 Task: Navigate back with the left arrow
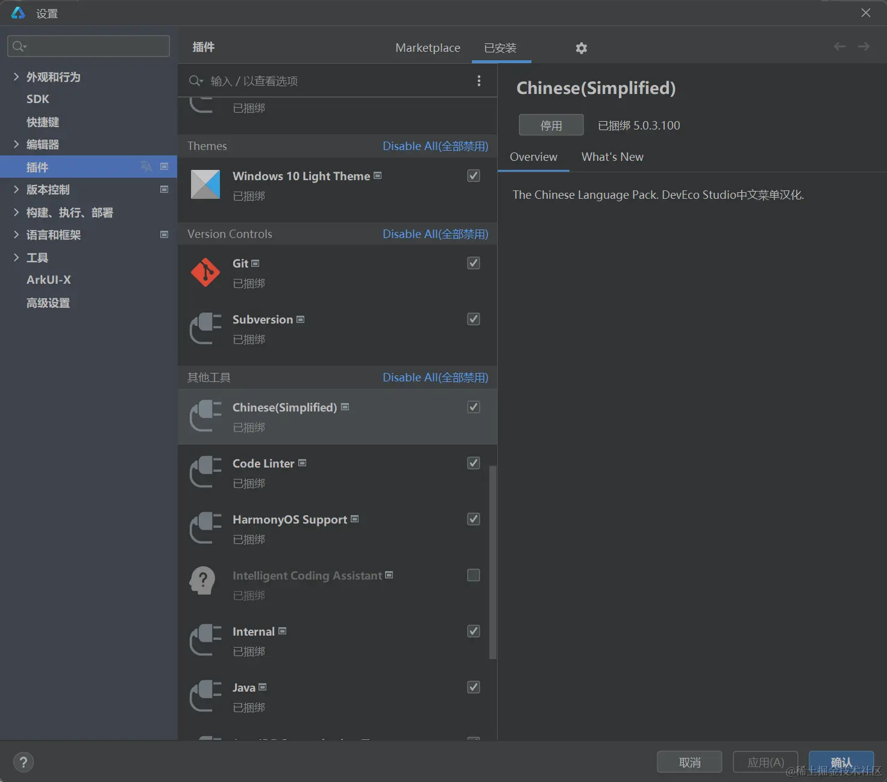(839, 46)
